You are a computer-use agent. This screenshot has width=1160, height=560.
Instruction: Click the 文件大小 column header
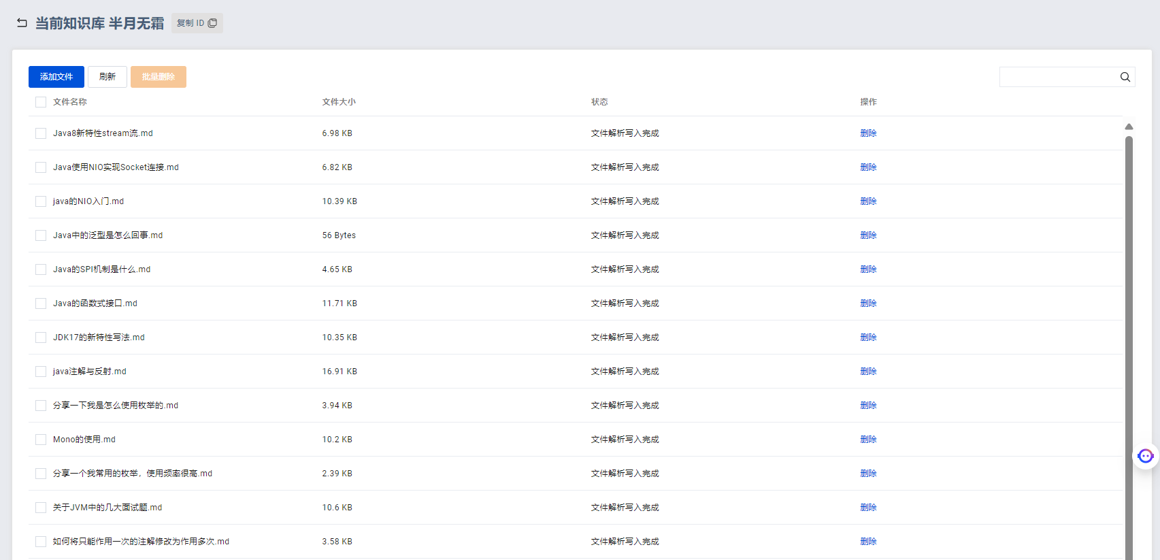pos(339,102)
